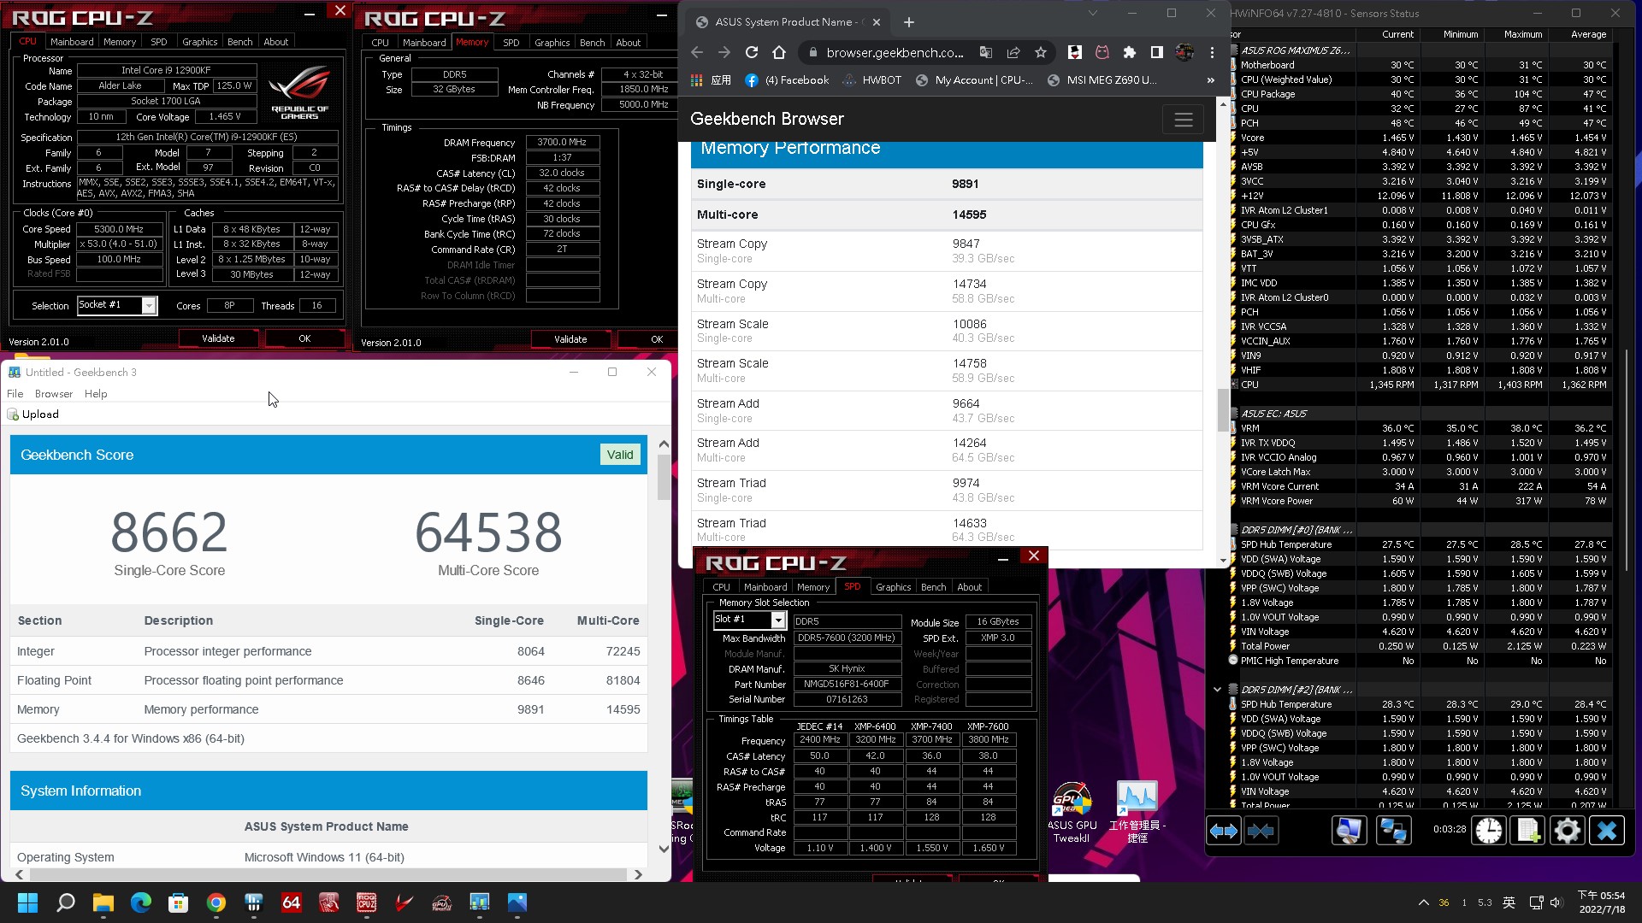Click Chrome translate page icon
The height and width of the screenshot is (923, 1642).
point(986,53)
